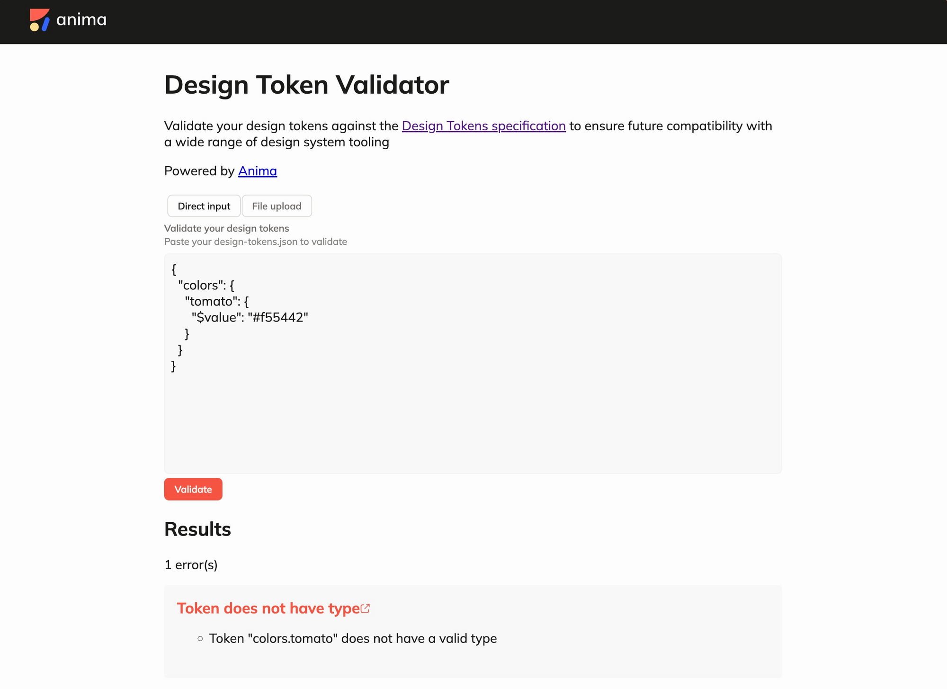Switch to the File upload tab

tap(277, 206)
